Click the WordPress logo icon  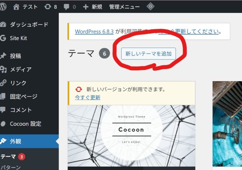(x=3, y=7)
